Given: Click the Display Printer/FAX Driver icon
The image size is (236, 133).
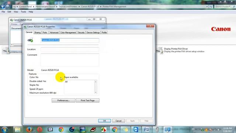Looking at the screenshot, I should pos(160,50).
